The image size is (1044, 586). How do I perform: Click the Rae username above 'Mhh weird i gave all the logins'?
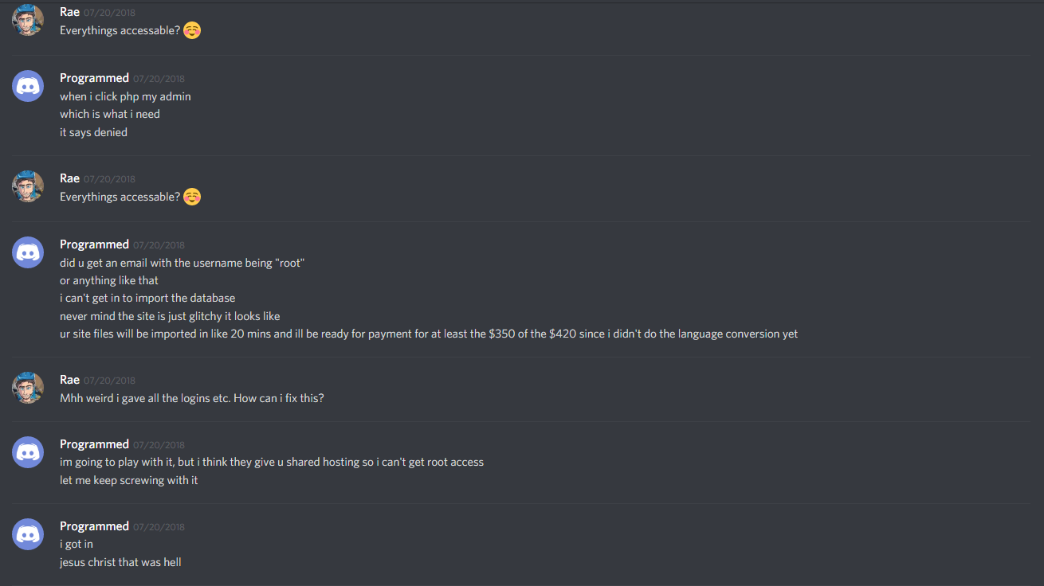(x=69, y=380)
